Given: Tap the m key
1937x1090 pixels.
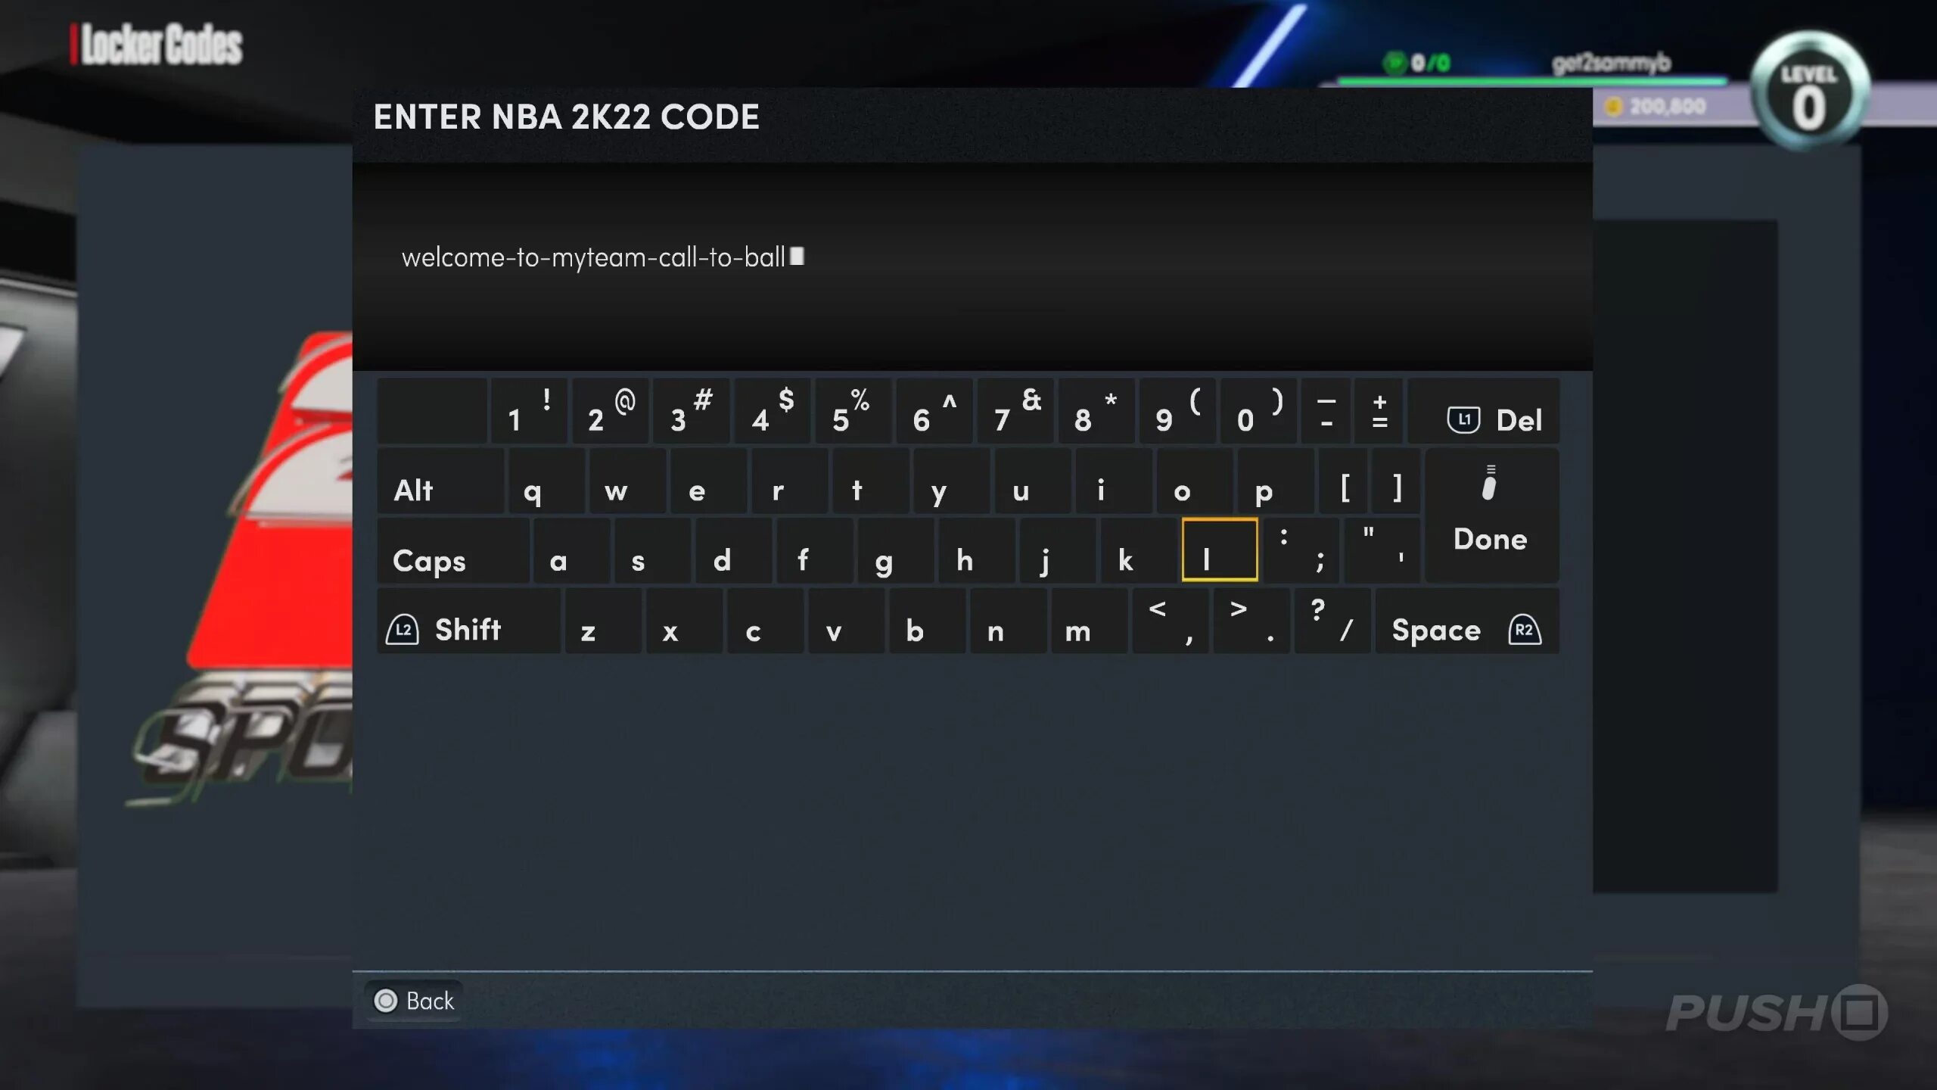Looking at the screenshot, I should pyautogui.click(x=1090, y=621).
